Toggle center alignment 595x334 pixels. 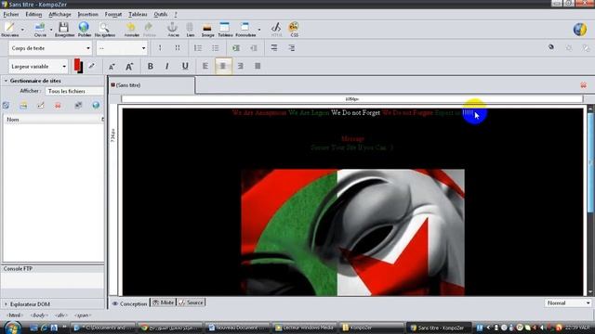223,66
